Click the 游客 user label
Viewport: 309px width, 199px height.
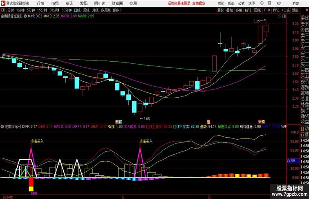click(296, 3)
